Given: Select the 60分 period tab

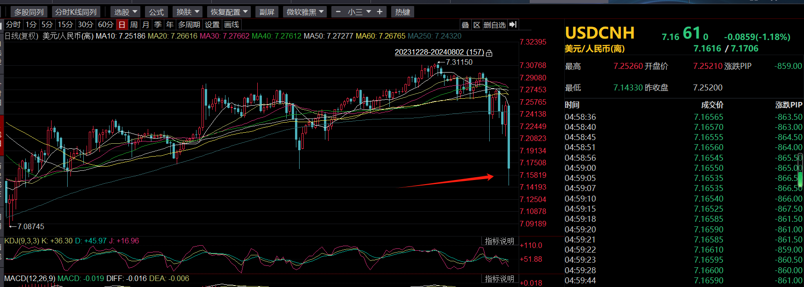Looking at the screenshot, I should (106, 25).
